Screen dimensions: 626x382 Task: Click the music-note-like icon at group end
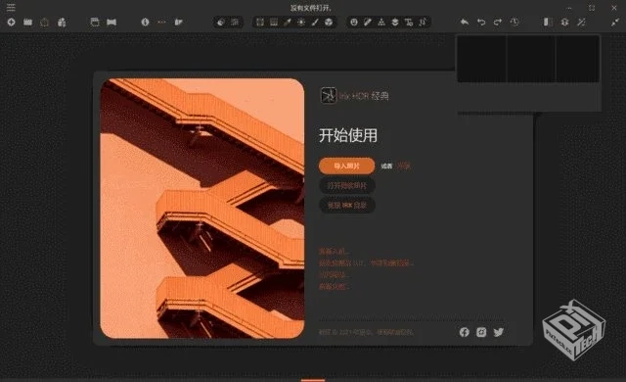tap(423, 22)
